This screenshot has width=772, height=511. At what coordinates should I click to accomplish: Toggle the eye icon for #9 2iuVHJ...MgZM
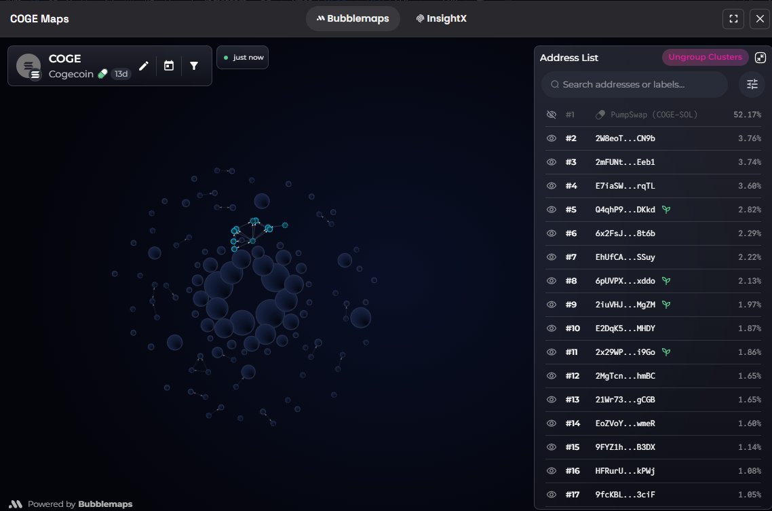(x=552, y=304)
